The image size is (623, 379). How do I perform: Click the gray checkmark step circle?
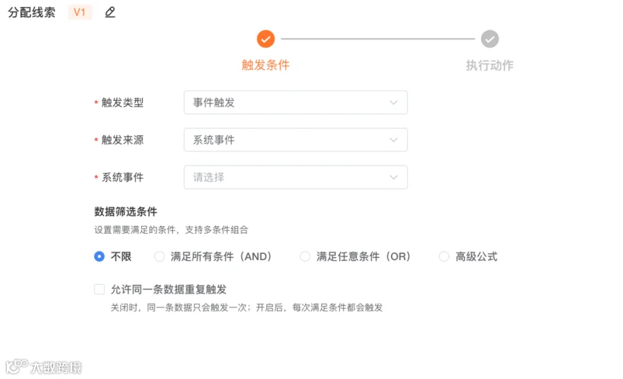[x=490, y=39]
